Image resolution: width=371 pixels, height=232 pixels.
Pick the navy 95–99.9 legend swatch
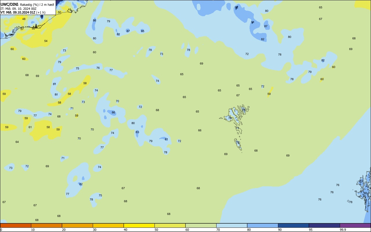324,225
